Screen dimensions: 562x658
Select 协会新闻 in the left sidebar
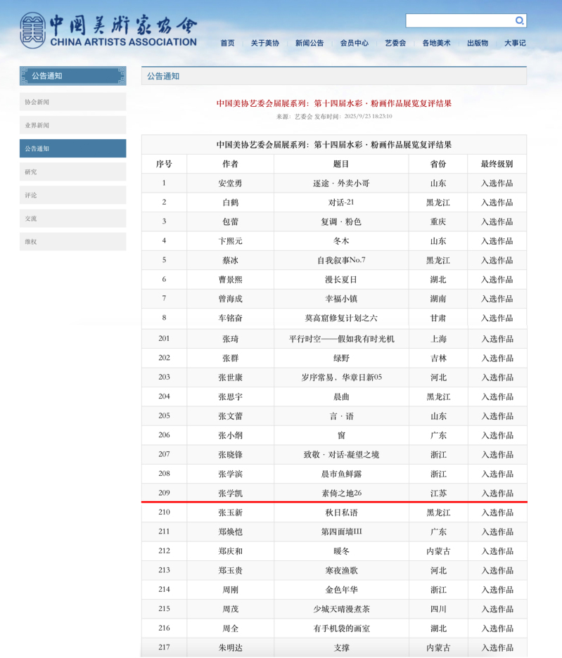[72, 102]
